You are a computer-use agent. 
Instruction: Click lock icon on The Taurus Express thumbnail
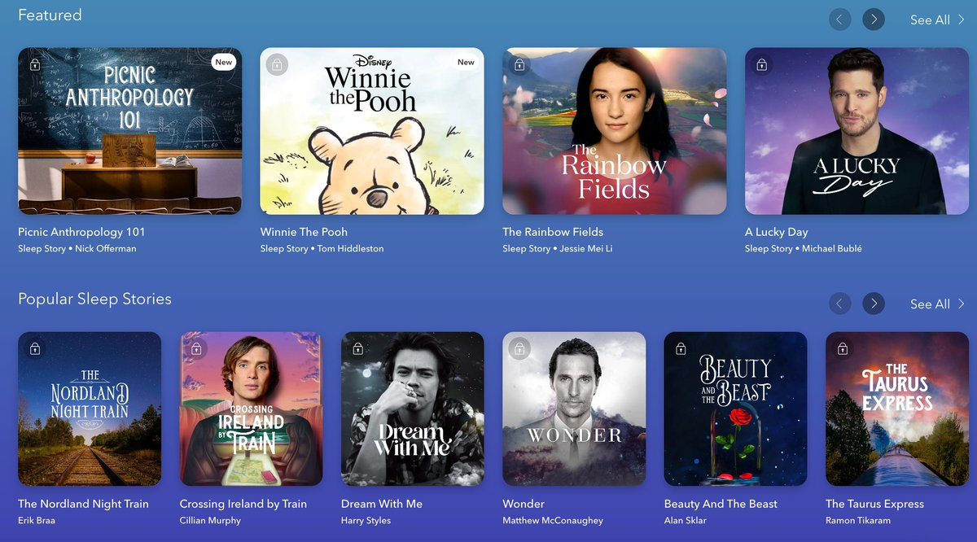843,348
